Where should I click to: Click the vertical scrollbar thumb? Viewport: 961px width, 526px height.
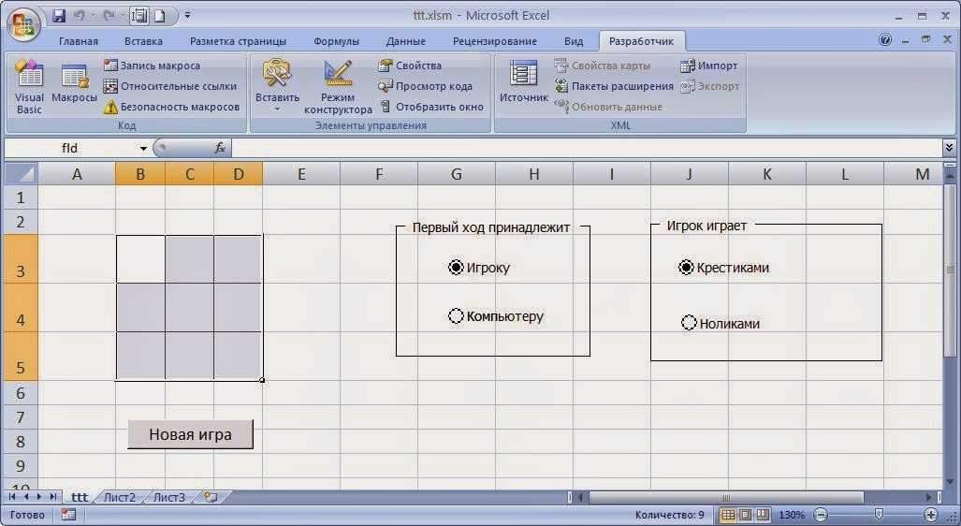pos(951,270)
